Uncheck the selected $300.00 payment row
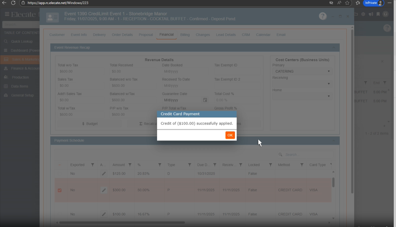This screenshot has width=396, height=227. (59, 190)
